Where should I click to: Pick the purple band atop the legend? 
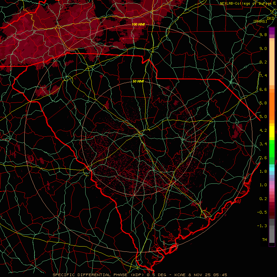coord(272,31)
